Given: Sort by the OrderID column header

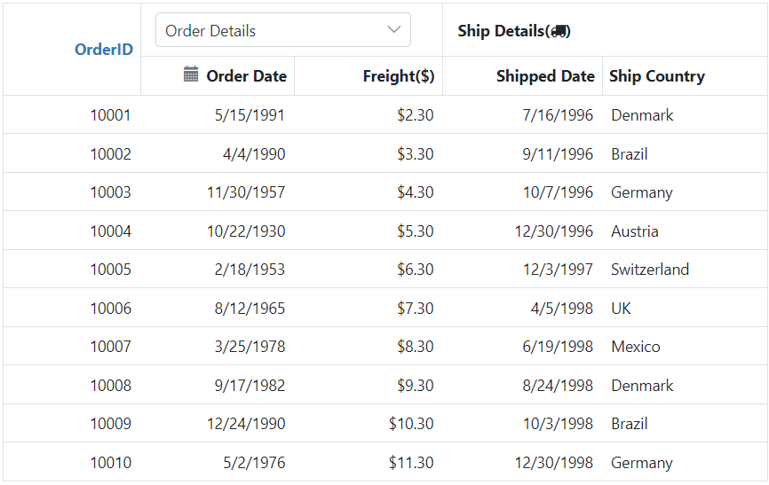Looking at the screenshot, I should [x=104, y=49].
